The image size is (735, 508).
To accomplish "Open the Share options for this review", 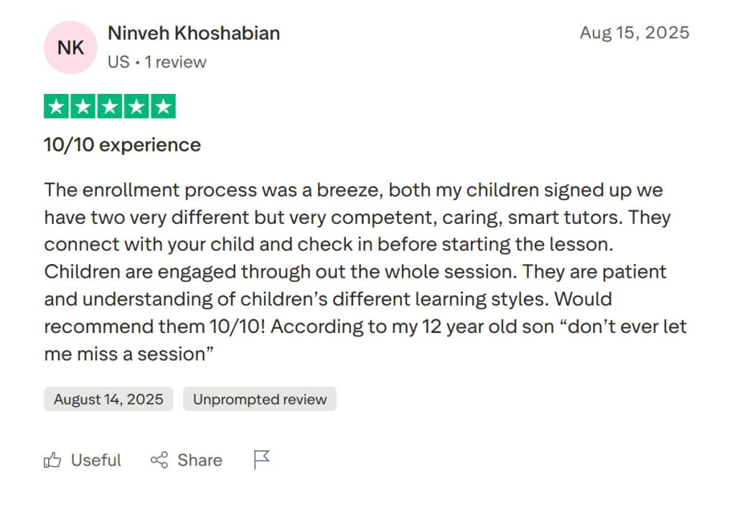I will click(186, 460).
